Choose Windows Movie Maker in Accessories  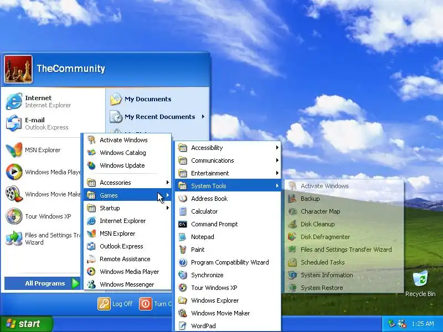click(x=228, y=313)
